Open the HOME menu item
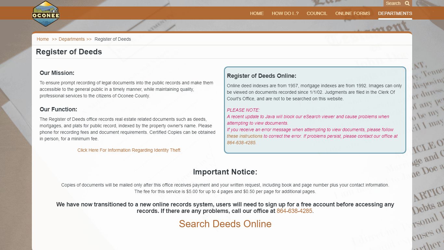Screen dimensions: 444x250 pyautogui.click(x=257, y=13)
